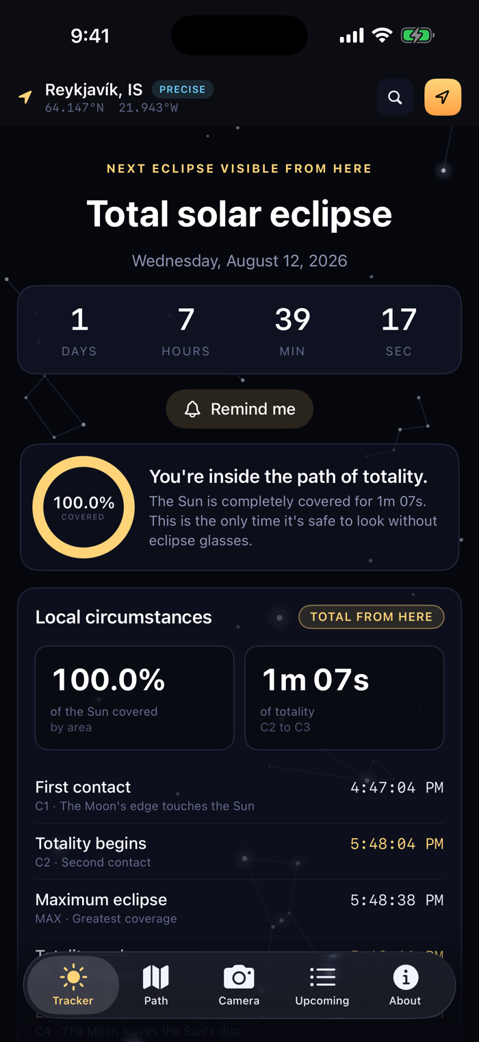Tap the location arrow beside Reykjavík
Screen dimensions: 479x1042
(25, 97)
